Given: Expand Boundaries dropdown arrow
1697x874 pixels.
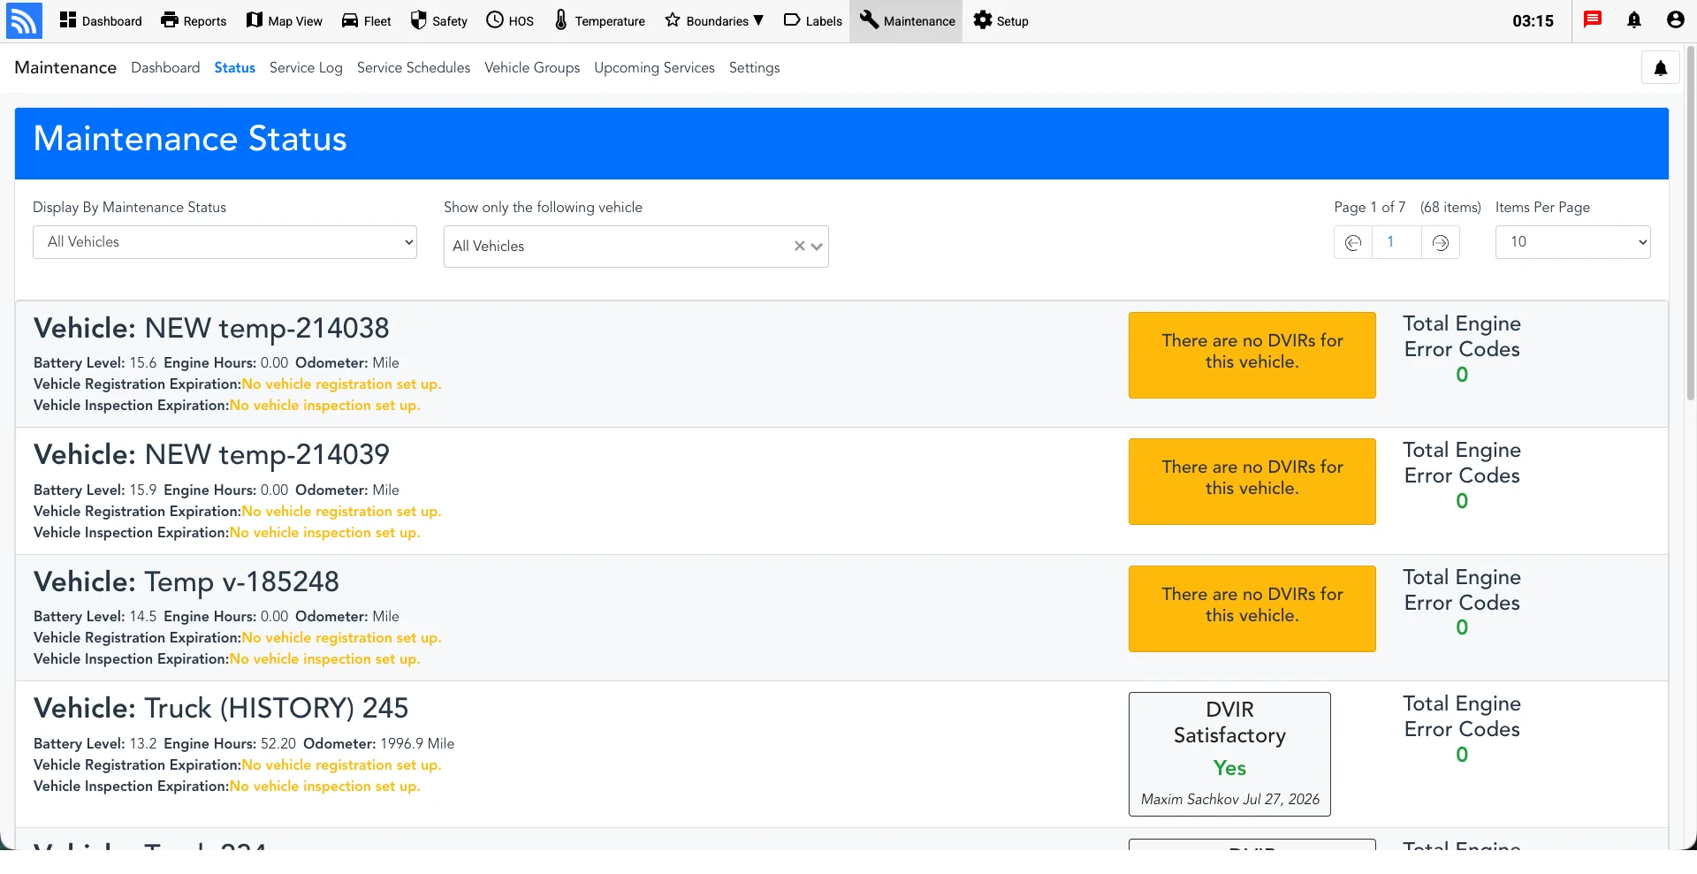Looking at the screenshot, I should [758, 20].
